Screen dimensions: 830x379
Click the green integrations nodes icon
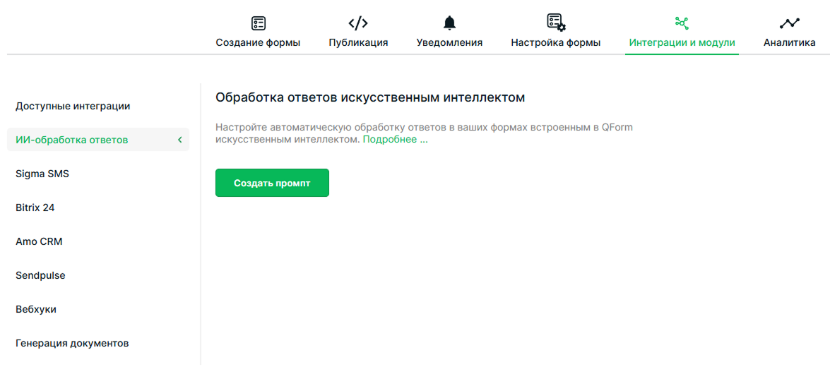pos(682,23)
